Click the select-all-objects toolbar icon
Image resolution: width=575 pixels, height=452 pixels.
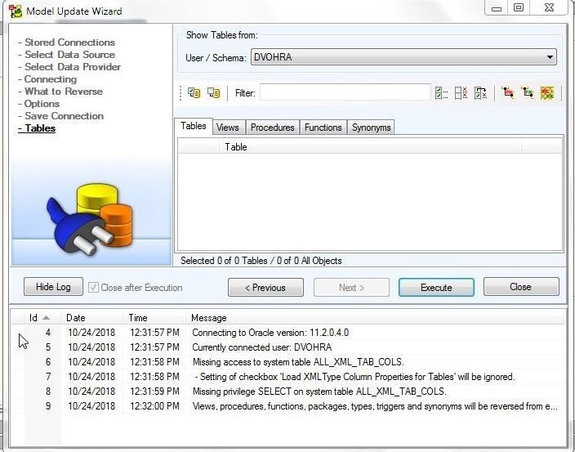click(x=194, y=92)
